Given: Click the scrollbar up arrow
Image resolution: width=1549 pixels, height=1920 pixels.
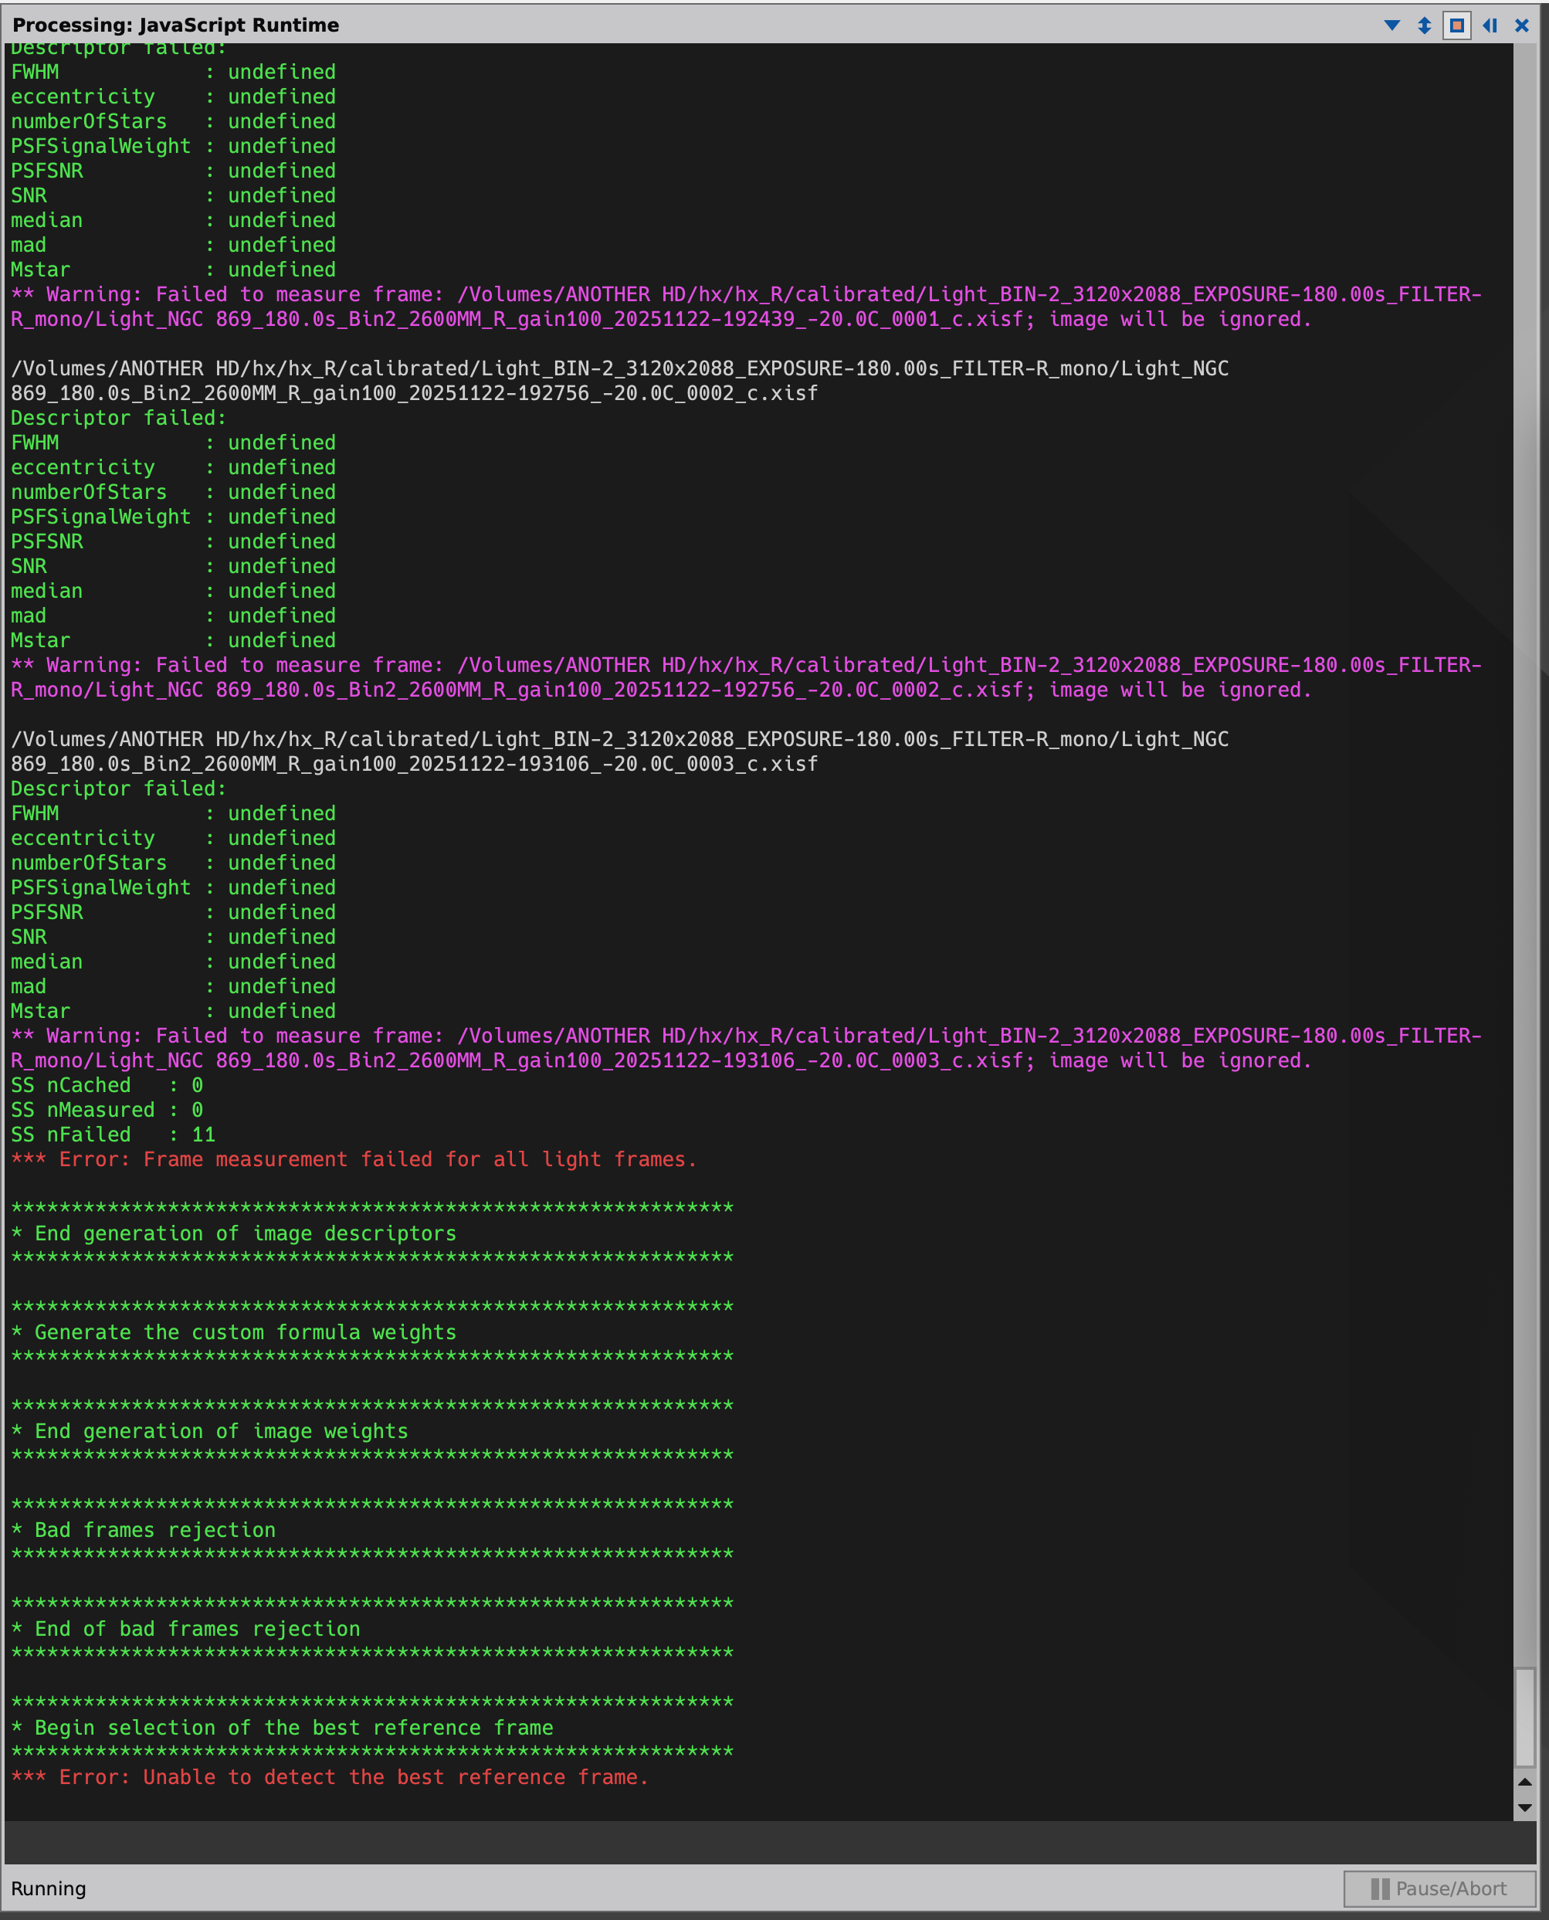Looking at the screenshot, I should click(1524, 1782).
